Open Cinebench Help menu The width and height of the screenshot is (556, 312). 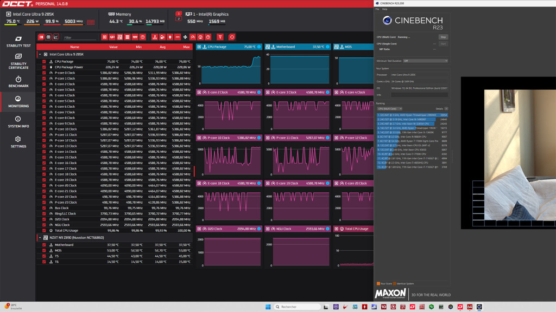pyautogui.click(x=384, y=9)
